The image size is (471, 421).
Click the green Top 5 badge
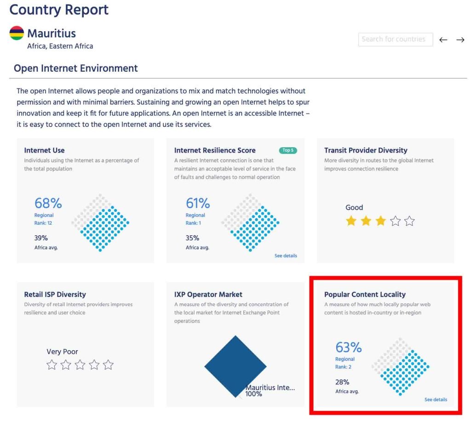(x=288, y=150)
